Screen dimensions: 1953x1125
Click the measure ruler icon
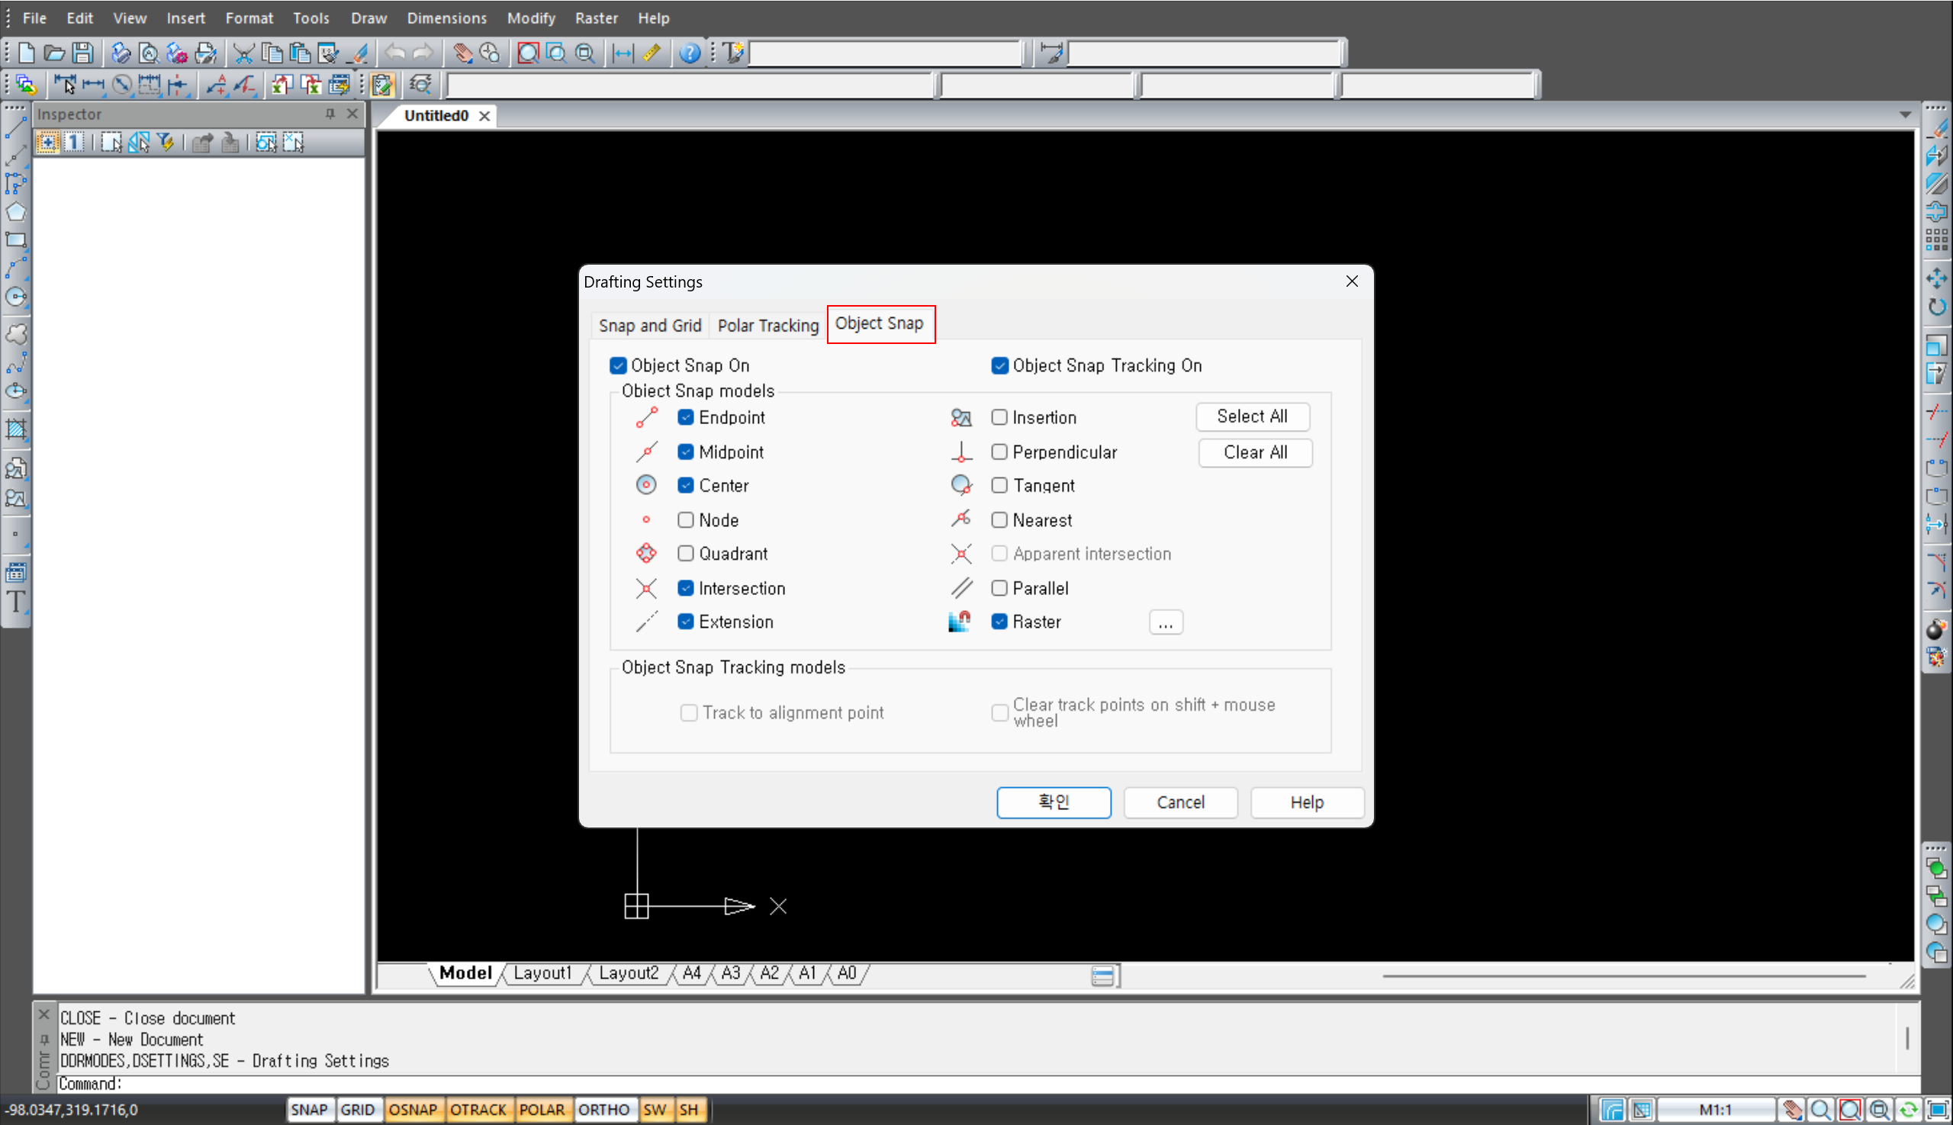coord(652,53)
